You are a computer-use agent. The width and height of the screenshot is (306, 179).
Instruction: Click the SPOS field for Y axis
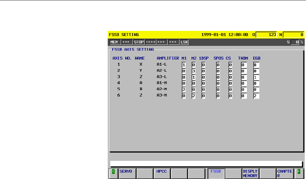tap(218, 71)
